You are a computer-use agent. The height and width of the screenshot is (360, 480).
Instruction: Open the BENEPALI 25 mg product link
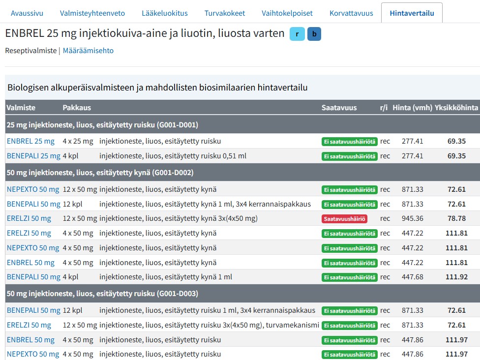tap(33, 156)
